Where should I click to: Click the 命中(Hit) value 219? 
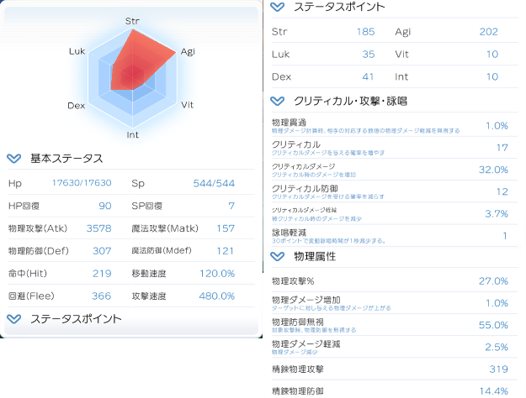click(x=102, y=274)
